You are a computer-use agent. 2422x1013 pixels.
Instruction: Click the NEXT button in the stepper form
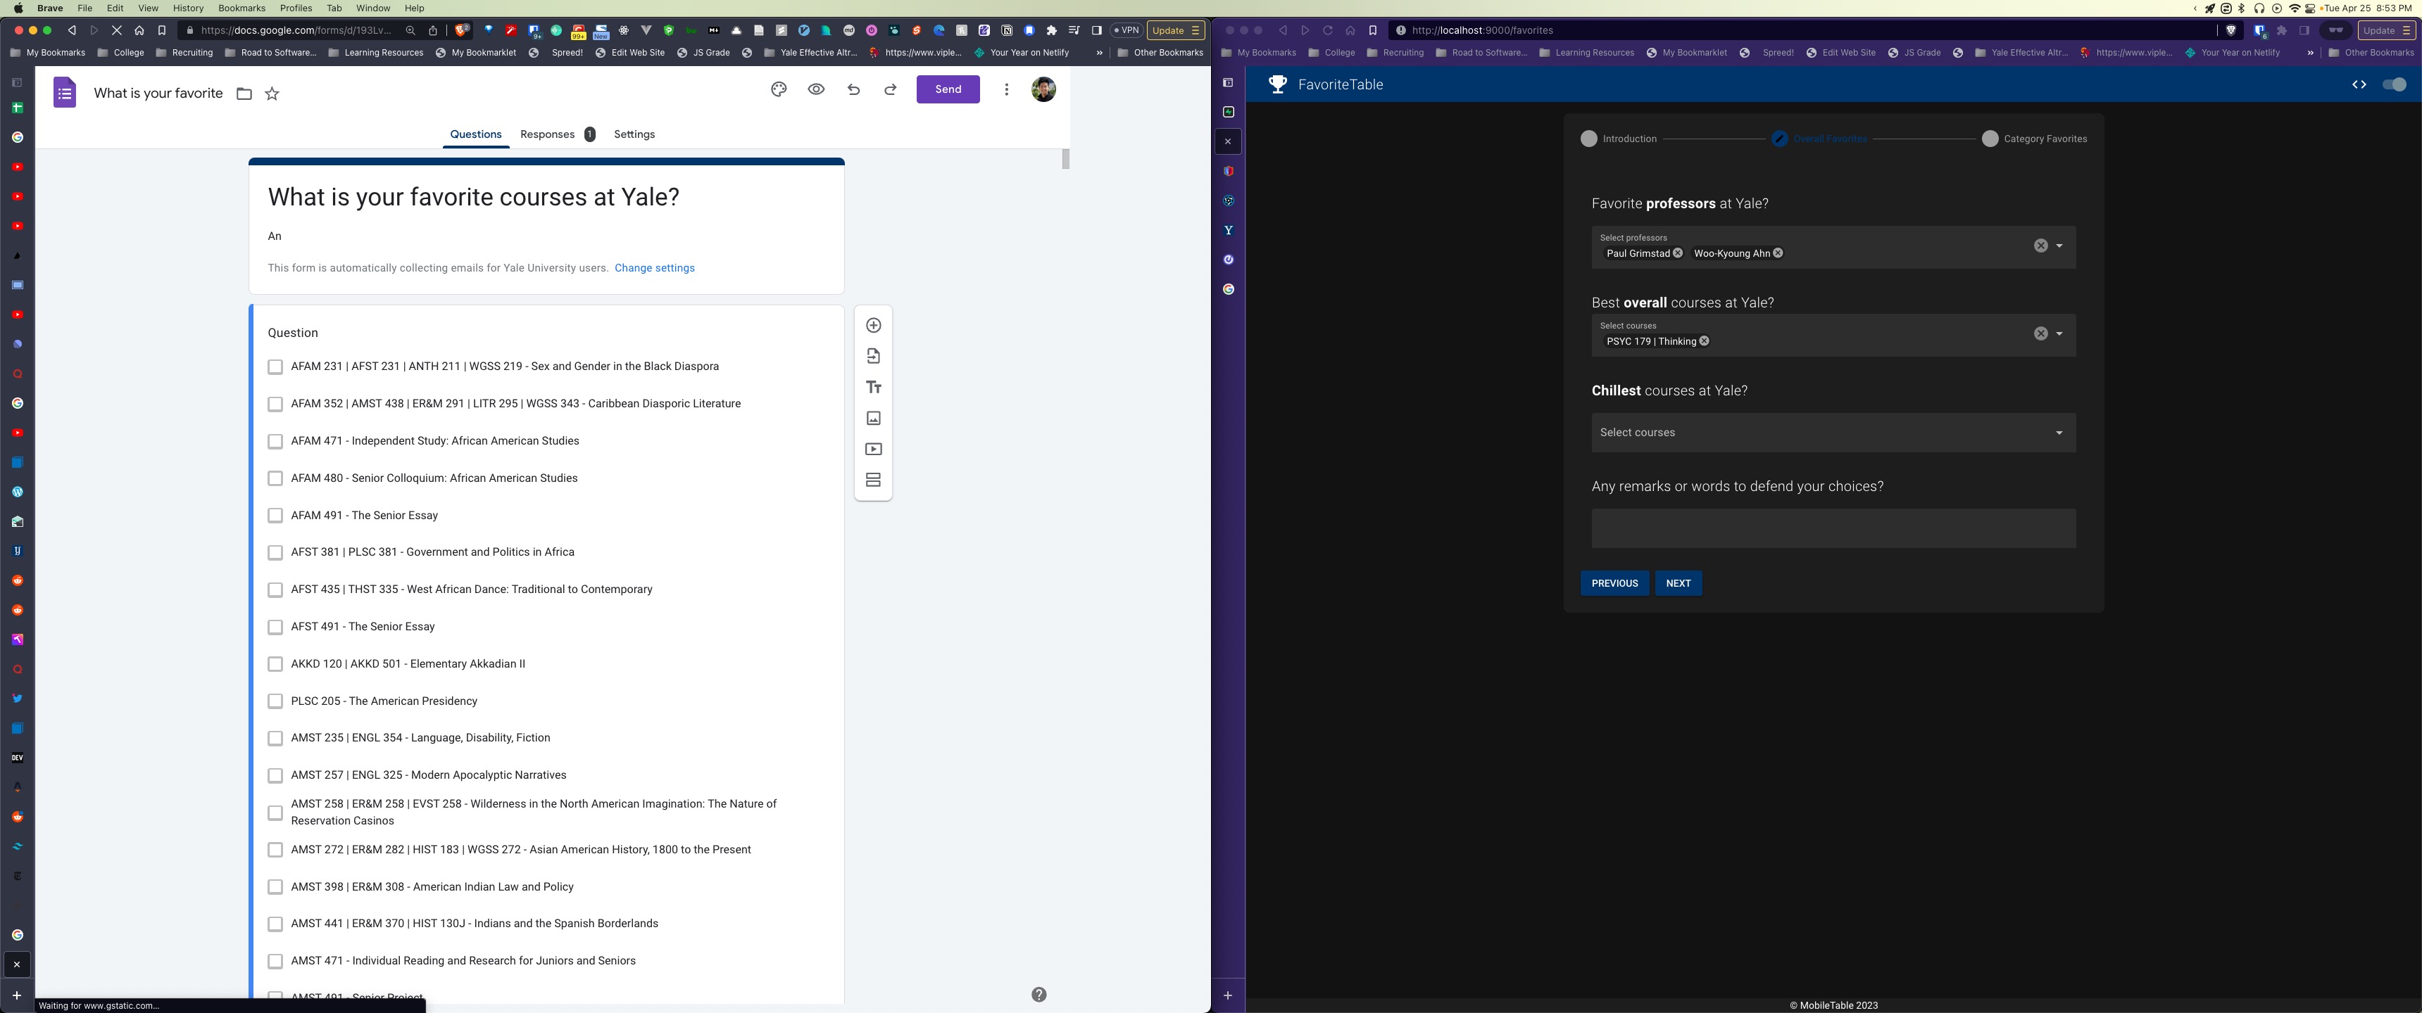[x=1677, y=584]
